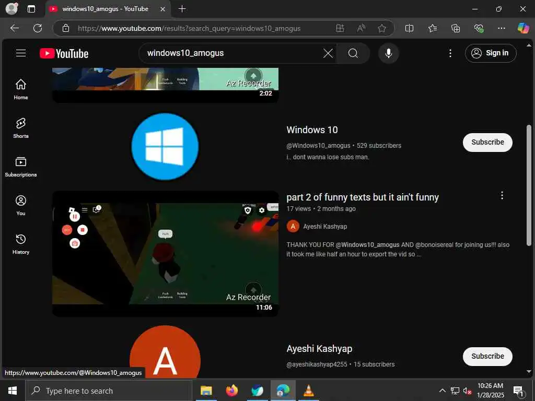Open the Windows Start menu
535x401 pixels.
[x=13, y=391]
